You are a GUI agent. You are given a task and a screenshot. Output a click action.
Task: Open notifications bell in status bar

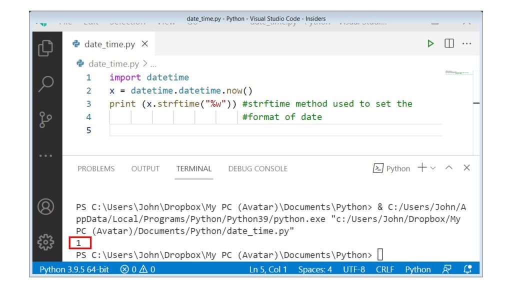tap(467, 269)
